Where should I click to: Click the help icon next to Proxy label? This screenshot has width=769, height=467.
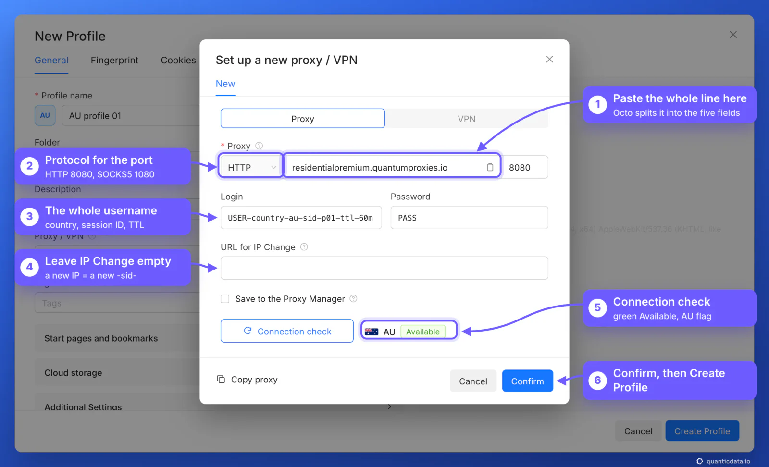click(x=259, y=146)
